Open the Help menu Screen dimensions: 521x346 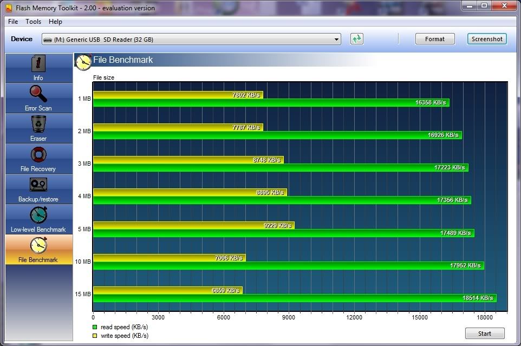click(55, 22)
